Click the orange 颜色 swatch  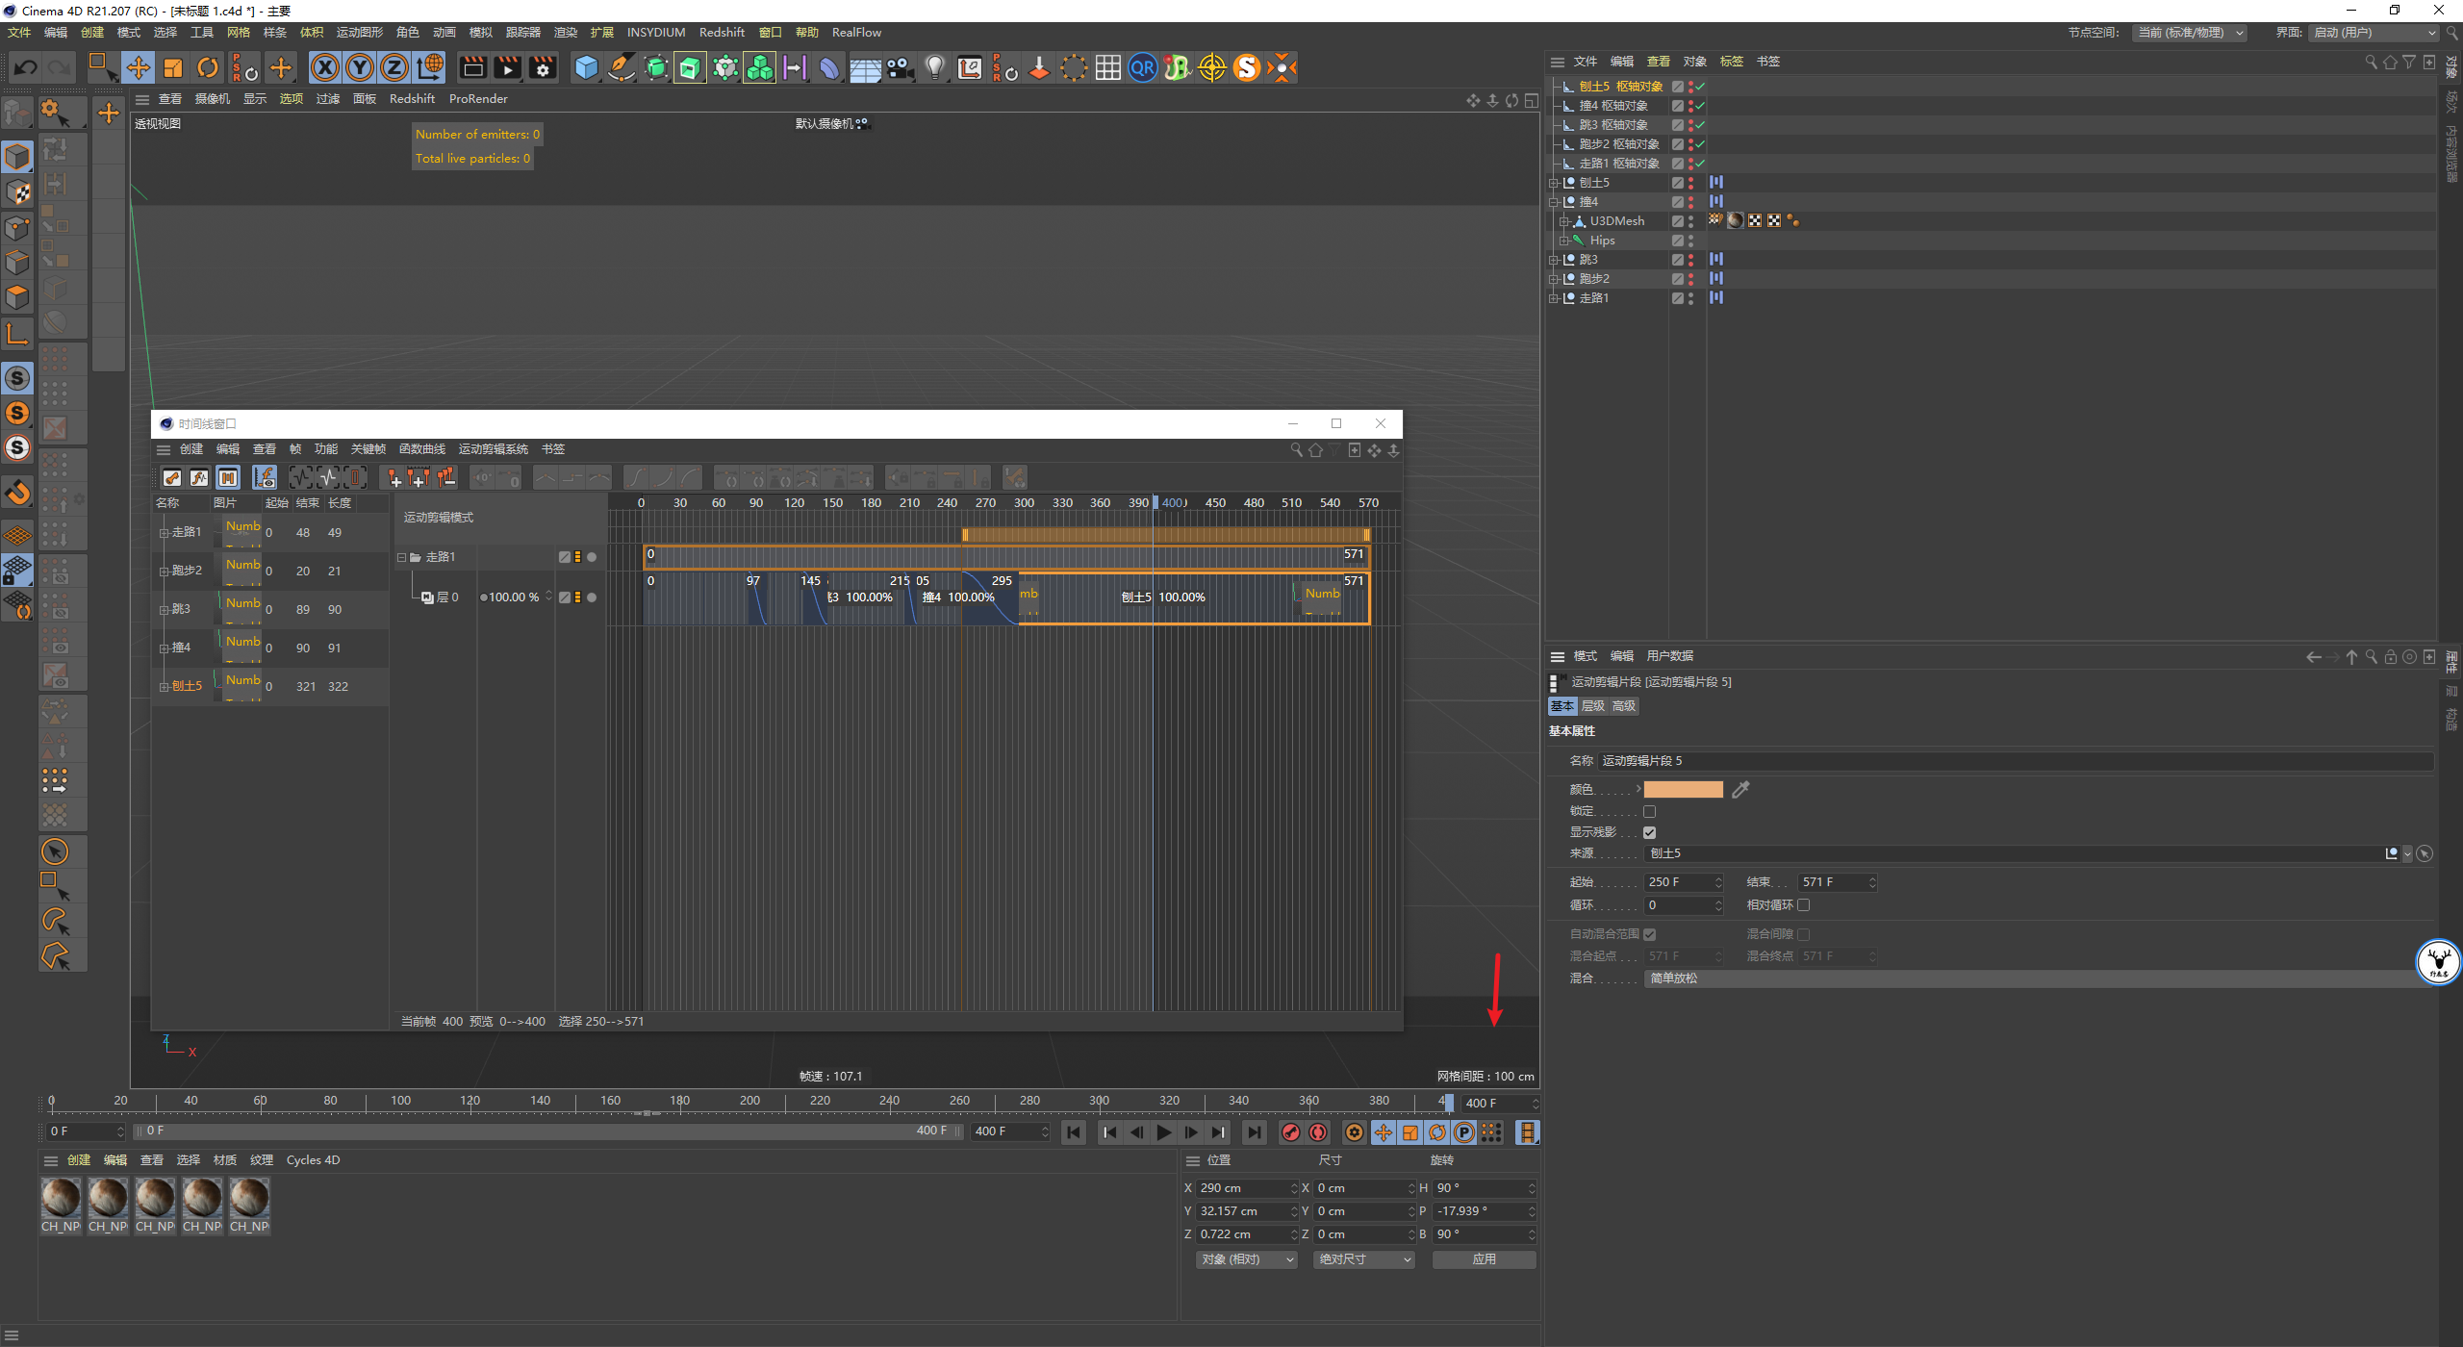1683,790
